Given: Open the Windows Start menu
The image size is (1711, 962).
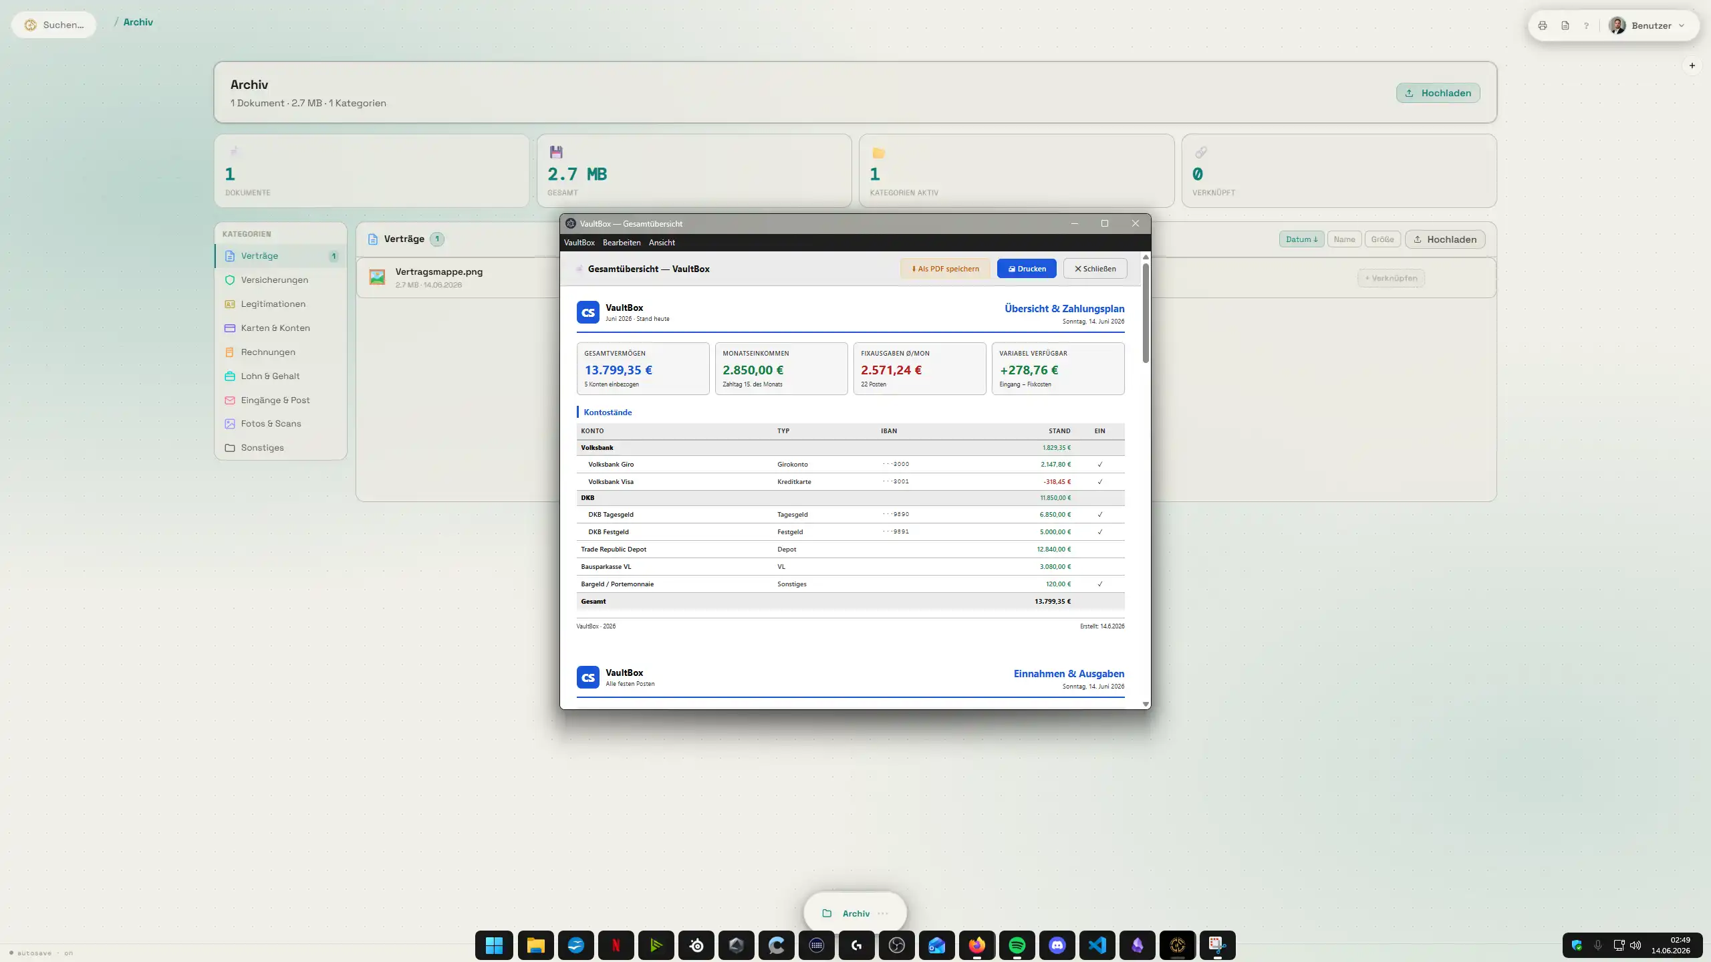Looking at the screenshot, I should (495, 945).
